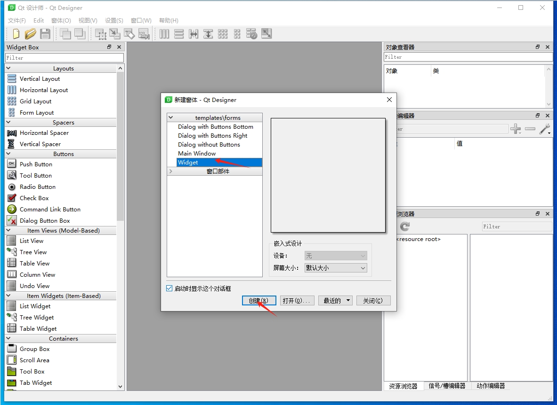Select the Tool Button widget icon

tap(12, 175)
